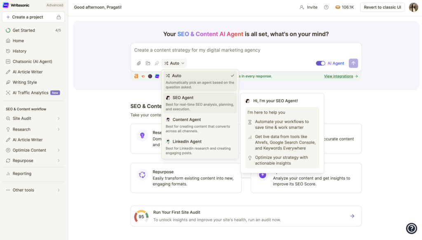
Task: Click the prompt input field
Action: 246,50
